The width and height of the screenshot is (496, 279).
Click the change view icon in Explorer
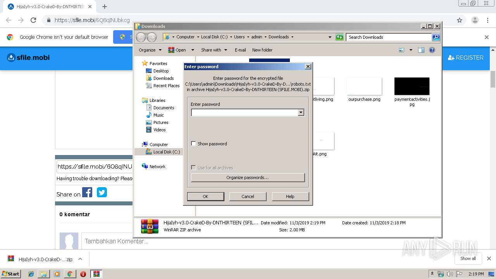click(x=401, y=50)
